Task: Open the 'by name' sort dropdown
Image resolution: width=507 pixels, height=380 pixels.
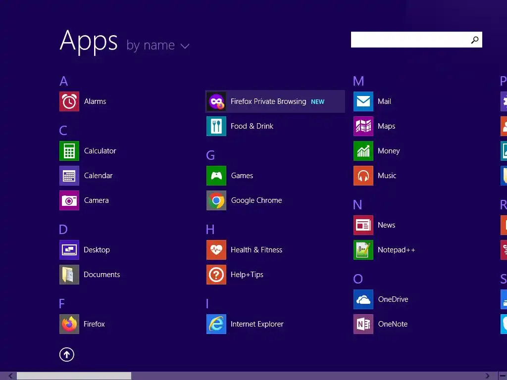Action: pyautogui.click(x=158, y=45)
